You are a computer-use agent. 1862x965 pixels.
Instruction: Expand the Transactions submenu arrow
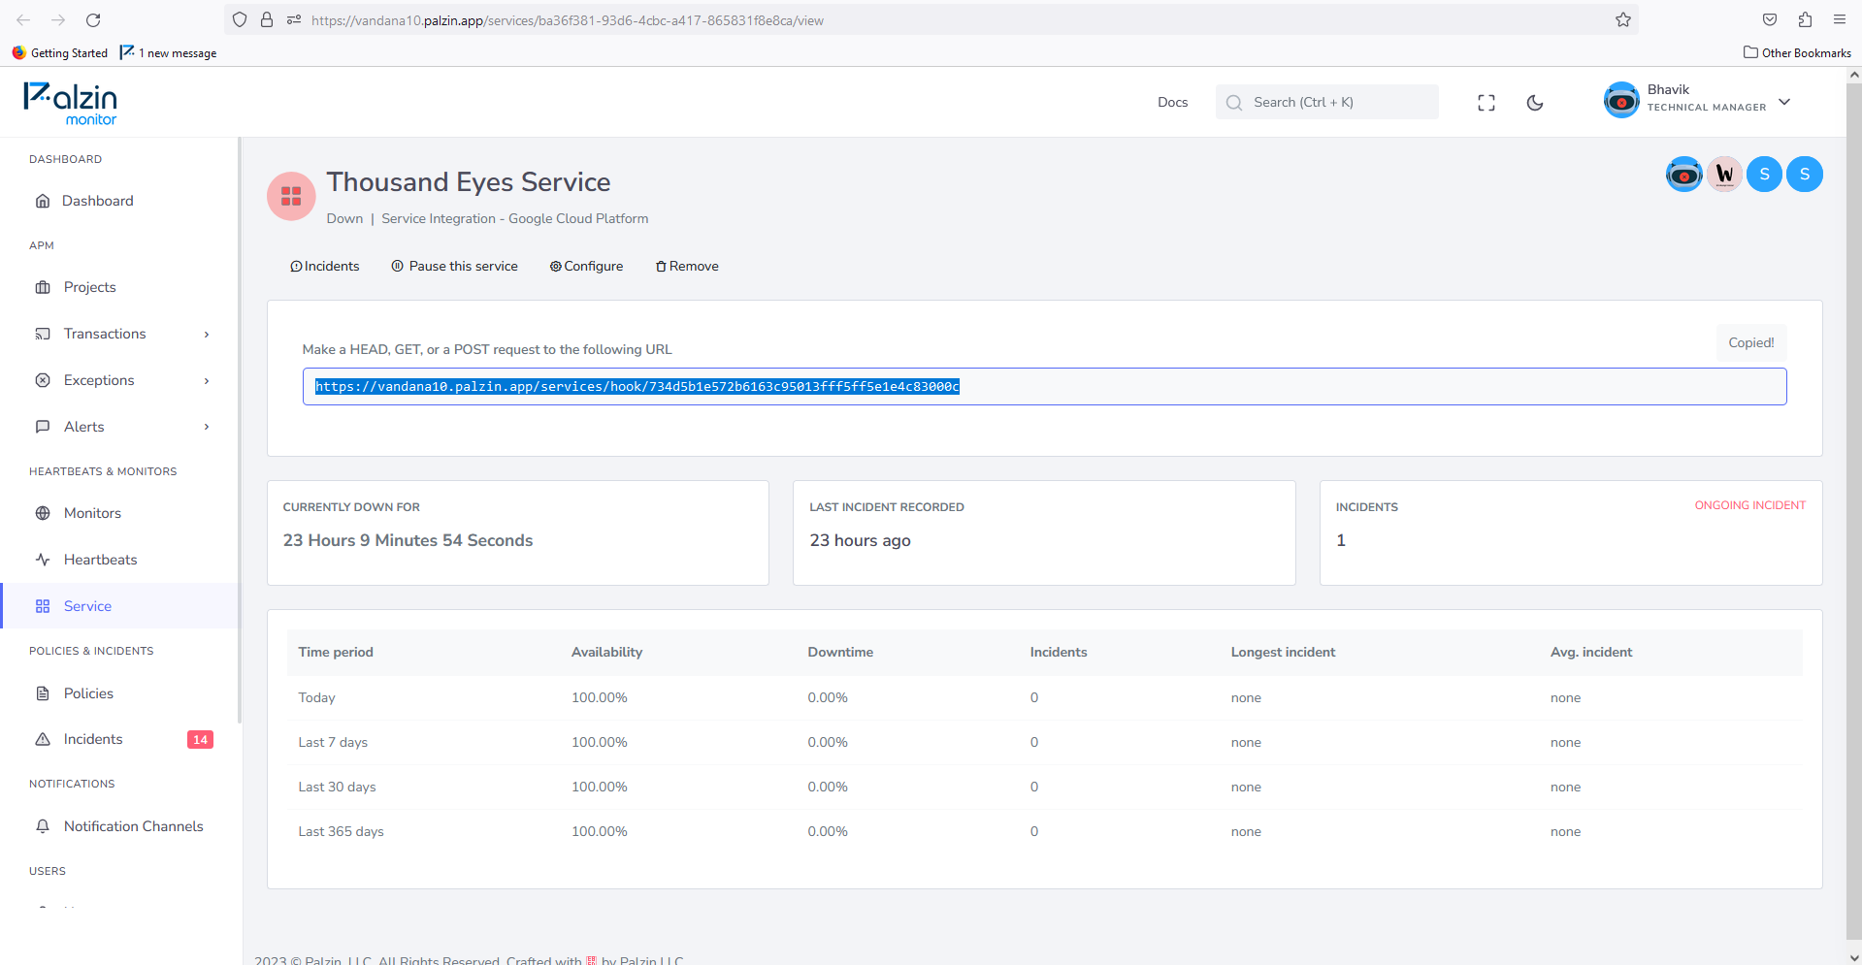point(207,335)
